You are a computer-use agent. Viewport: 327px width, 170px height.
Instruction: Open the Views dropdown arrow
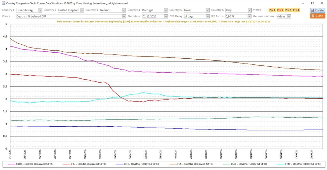tap(124, 16)
